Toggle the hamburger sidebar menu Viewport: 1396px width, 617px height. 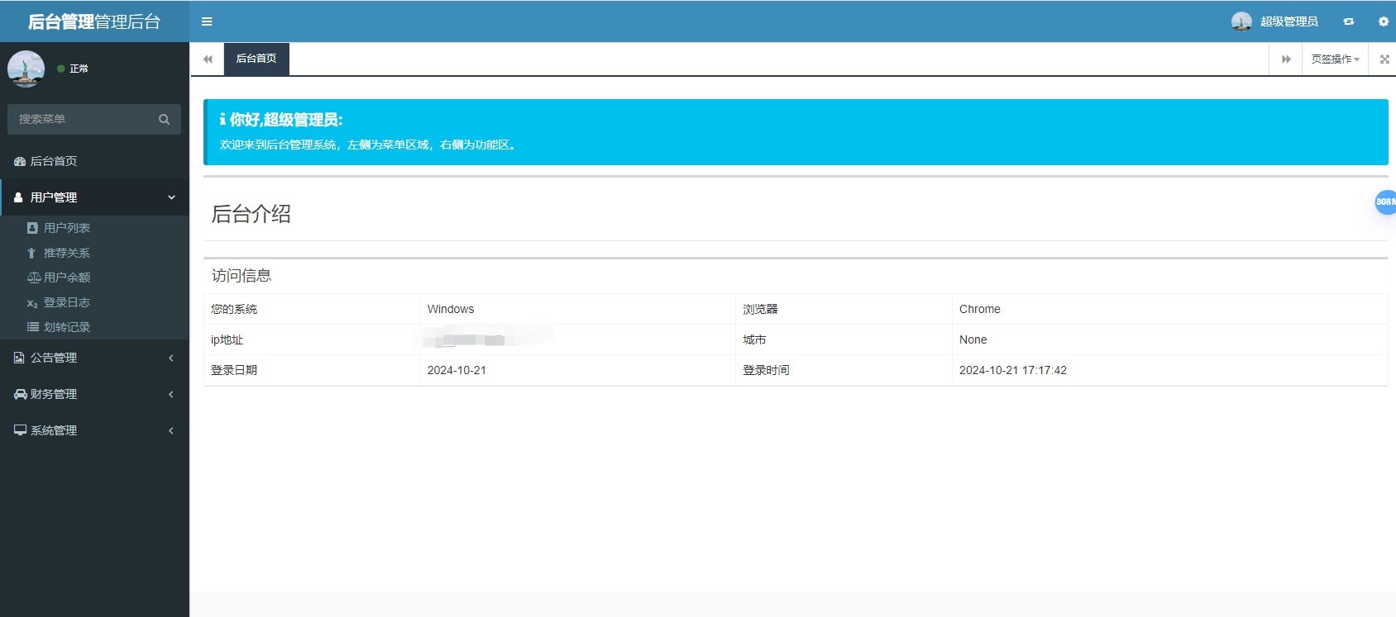[207, 21]
